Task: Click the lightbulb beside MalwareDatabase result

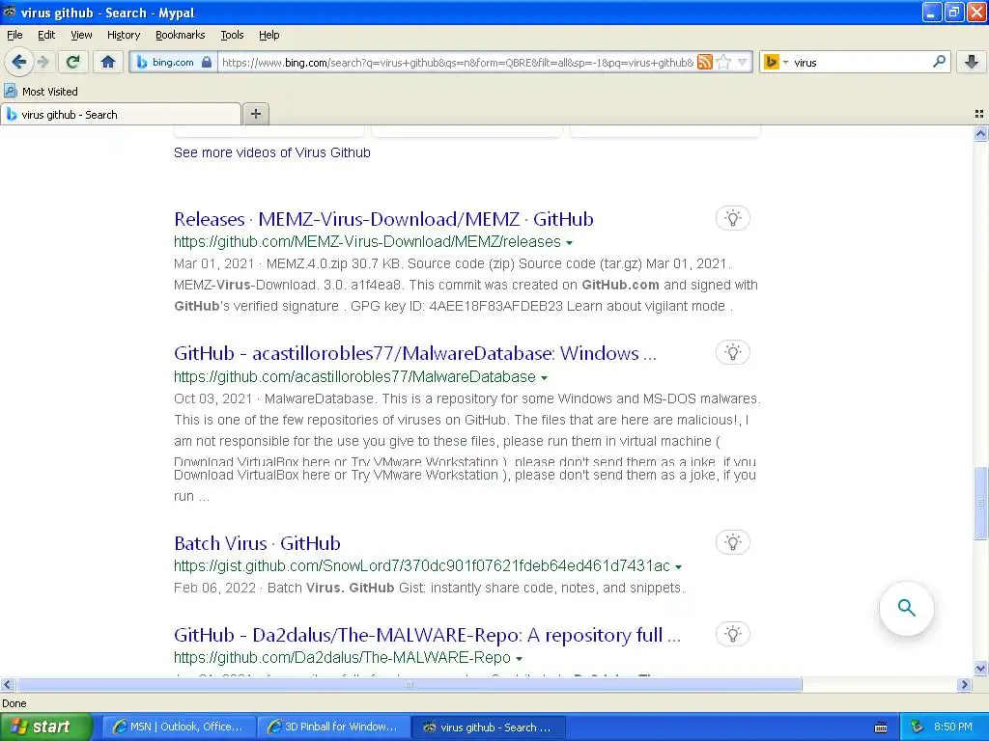Action: click(x=732, y=352)
